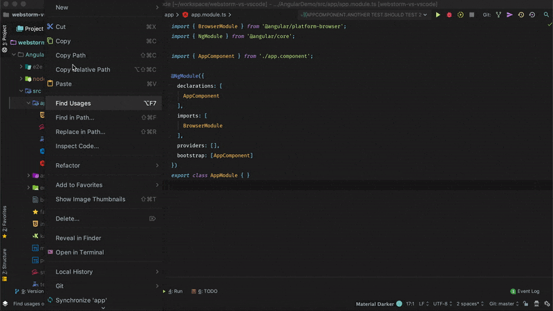
Task: Toggle the 9: Version Control tool window
Action: click(x=29, y=291)
